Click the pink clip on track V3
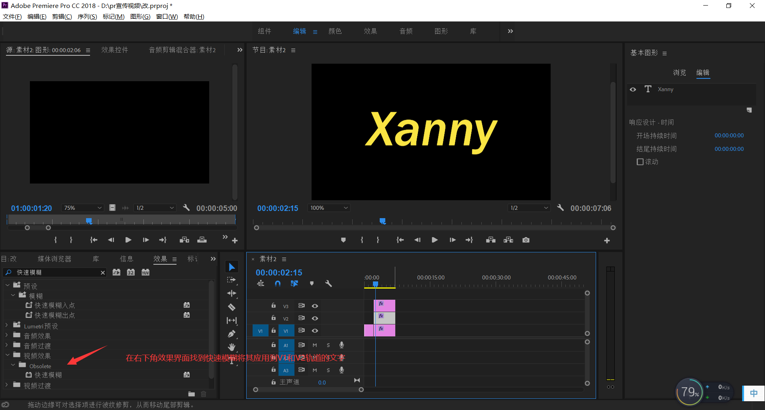This screenshot has height=410, width=765. [384, 306]
